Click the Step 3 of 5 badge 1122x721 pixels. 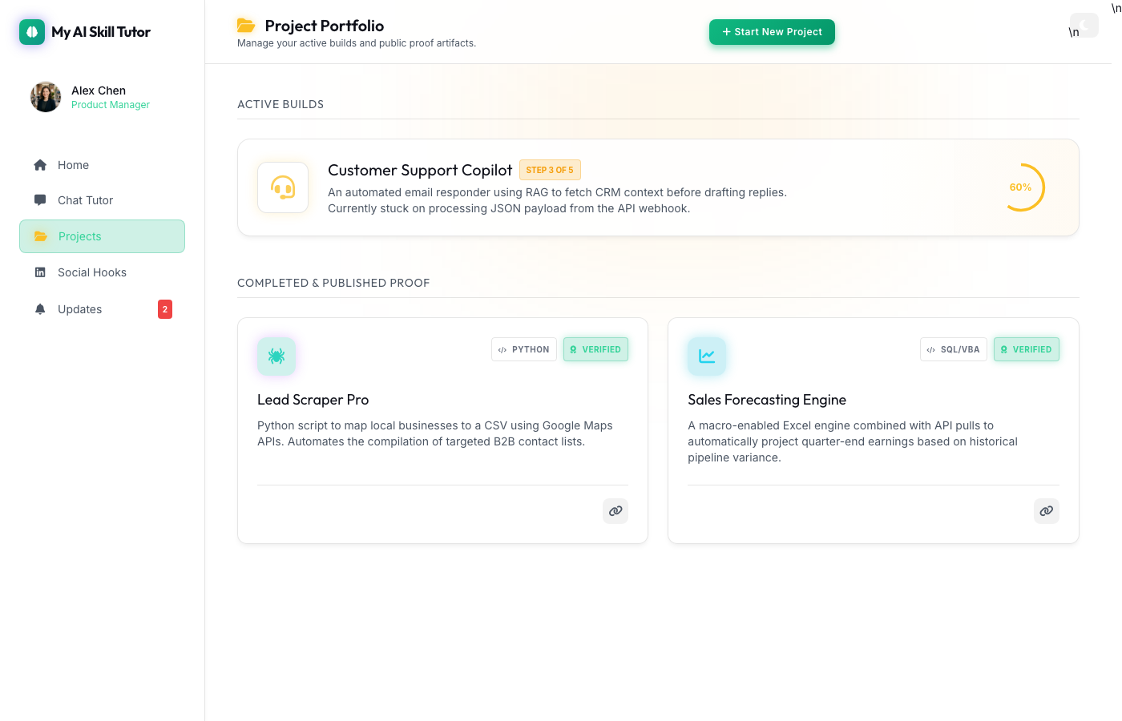pyautogui.click(x=550, y=170)
